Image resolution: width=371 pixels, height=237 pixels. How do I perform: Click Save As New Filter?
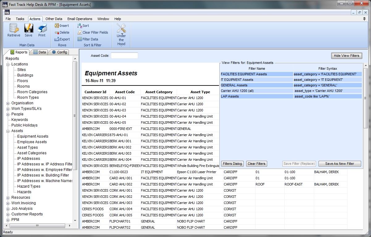[x=339, y=164]
